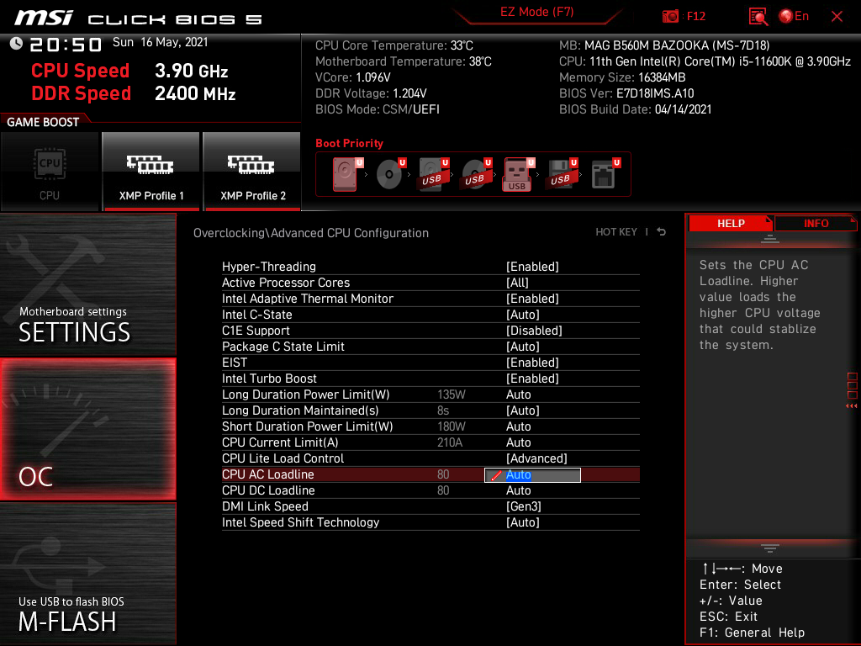Click the side panel red arrows expander
The width and height of the screenshot is (861, 646).
pos(851,406)
